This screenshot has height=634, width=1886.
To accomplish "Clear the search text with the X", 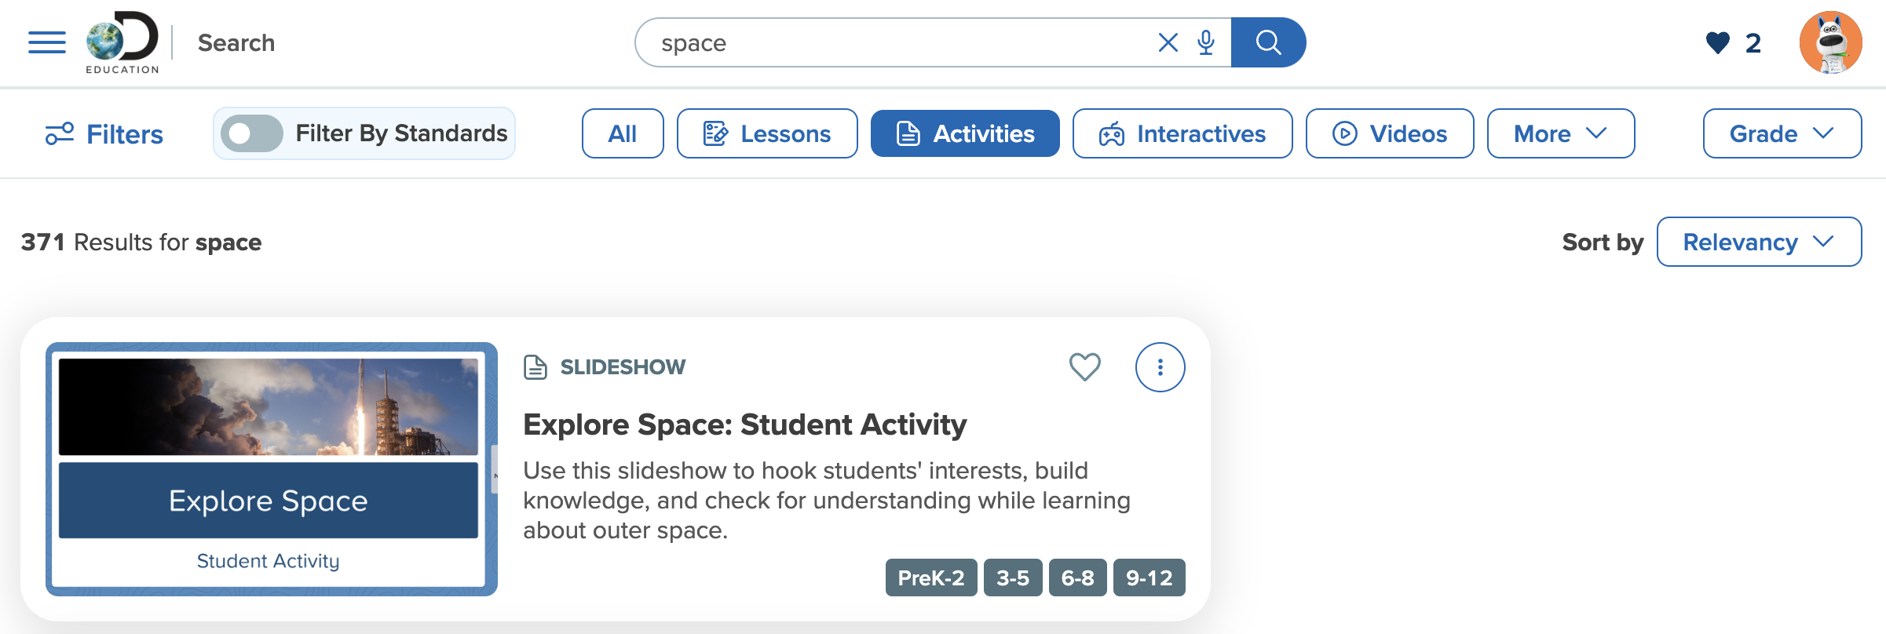I will [1168, 42].
